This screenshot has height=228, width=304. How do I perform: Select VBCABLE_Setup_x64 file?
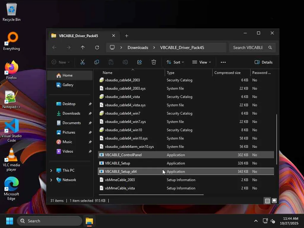[x=186, y=172]
